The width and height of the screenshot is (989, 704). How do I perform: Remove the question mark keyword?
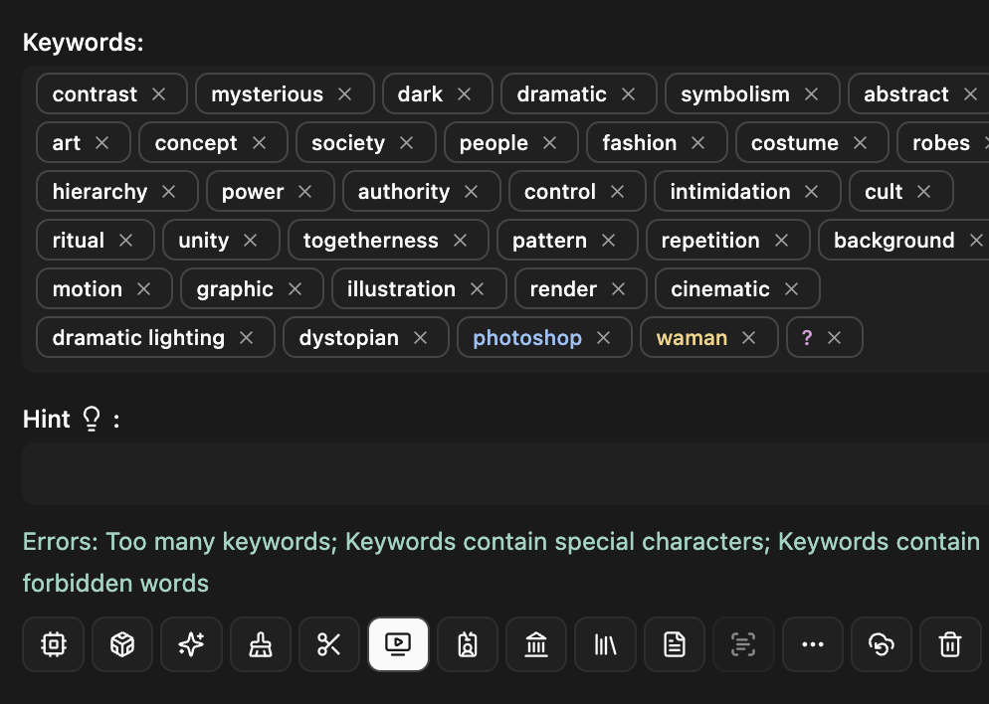835,337
